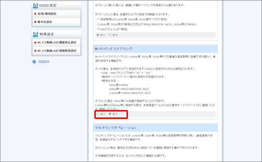Image resolution: width=262 pixels, height=162 pixels.
Task: Click the help question mark icon
Action: pyautogui.click(x=34, y=62)
